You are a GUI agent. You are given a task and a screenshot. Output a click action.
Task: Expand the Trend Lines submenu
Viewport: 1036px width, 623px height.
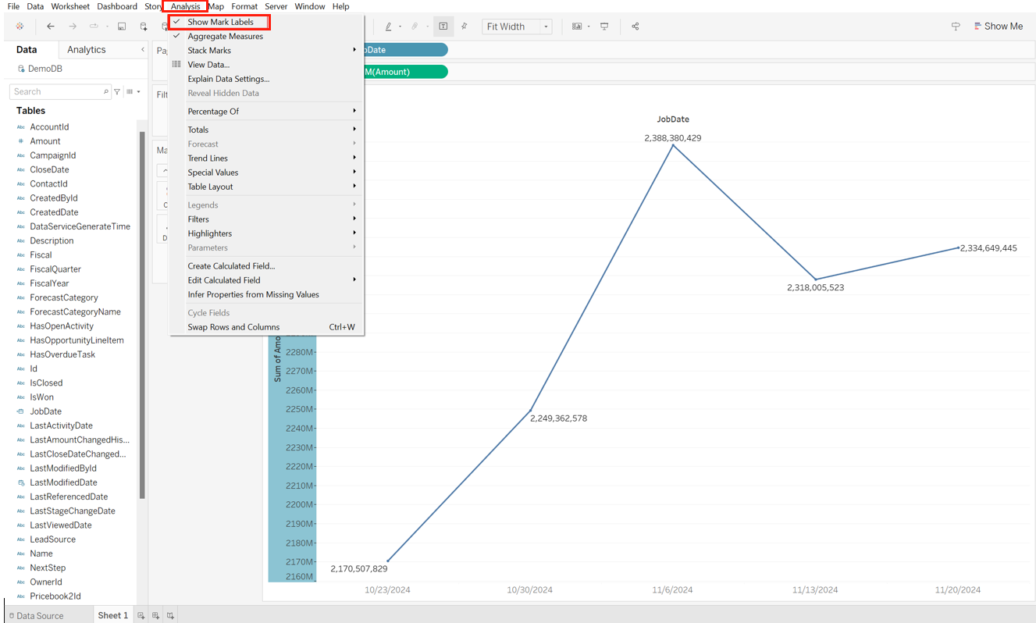[208, 158]
